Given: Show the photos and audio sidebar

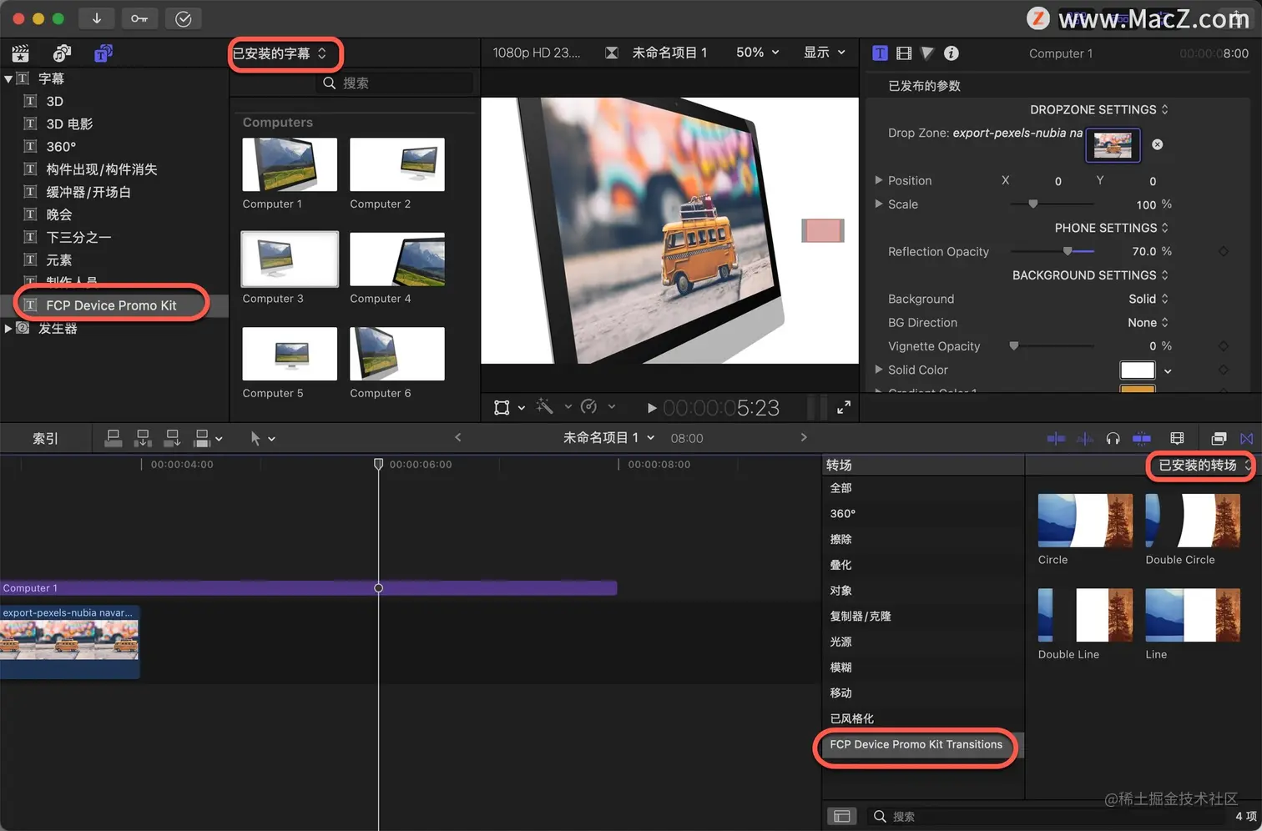Looking at the screenshot, I should pyautogui.click(x=62, y=53).
